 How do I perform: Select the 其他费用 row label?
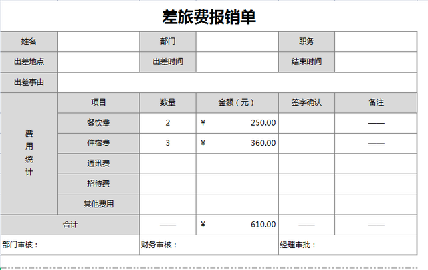pos(98,204)
